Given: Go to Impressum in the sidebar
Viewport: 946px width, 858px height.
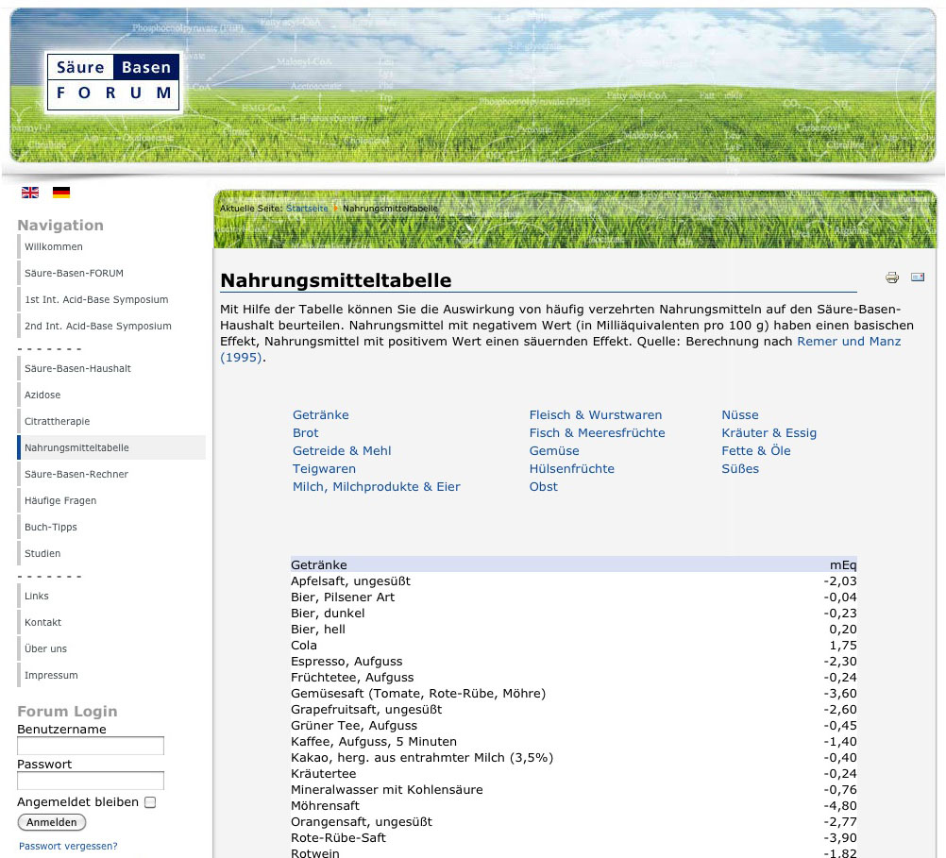Looking at the screenshot, I should click(51, 675).
